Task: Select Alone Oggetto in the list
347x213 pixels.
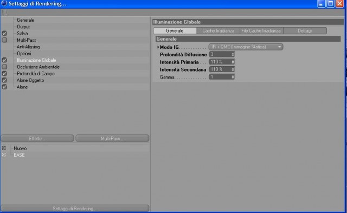Action: click(x=30, y=80)
